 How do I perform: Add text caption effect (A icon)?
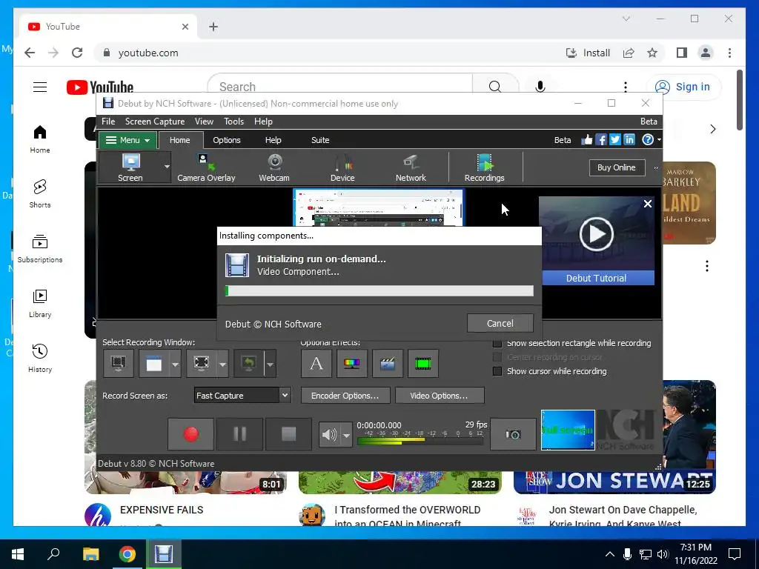(316, 363)
